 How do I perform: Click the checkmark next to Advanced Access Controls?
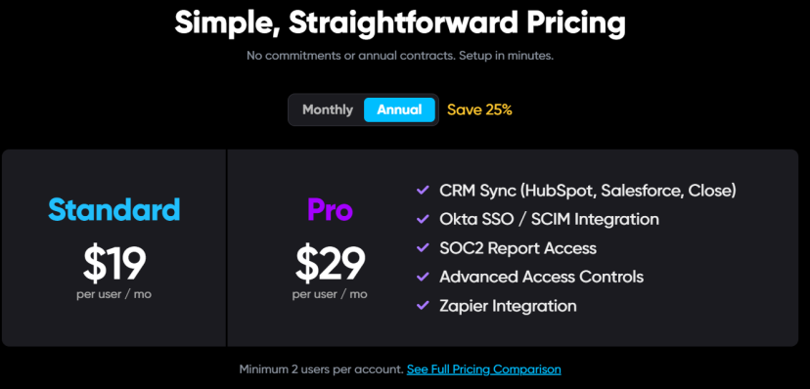point(423,277)
